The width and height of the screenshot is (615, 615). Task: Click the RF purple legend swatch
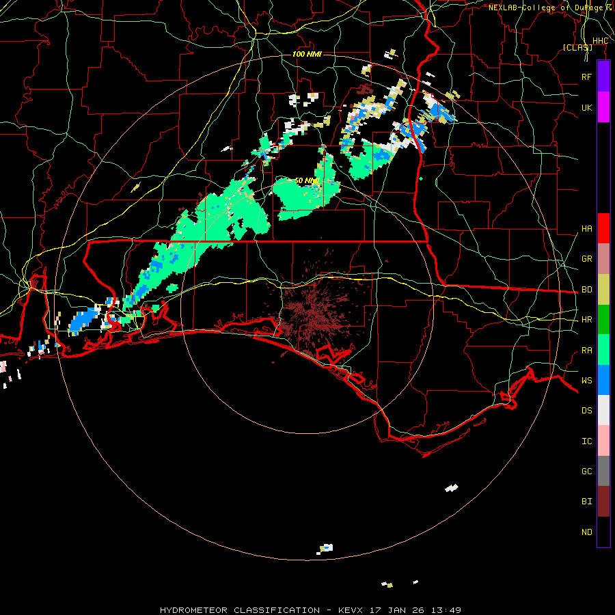[x=603, y=77]
